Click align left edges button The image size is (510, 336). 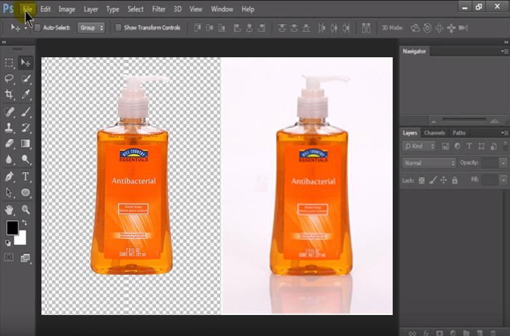click(x=237, y=28)
